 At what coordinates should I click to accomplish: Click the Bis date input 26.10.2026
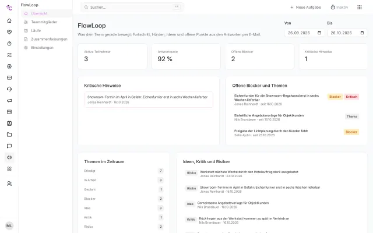coord(347,33)
